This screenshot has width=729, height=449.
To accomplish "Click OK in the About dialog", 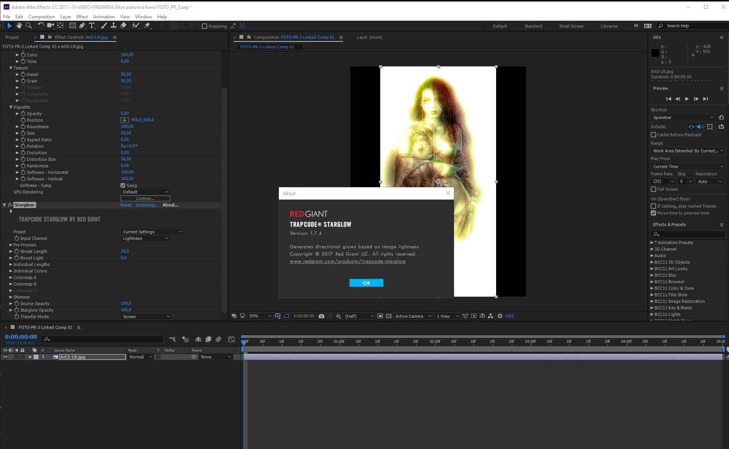I will (366, 283).
